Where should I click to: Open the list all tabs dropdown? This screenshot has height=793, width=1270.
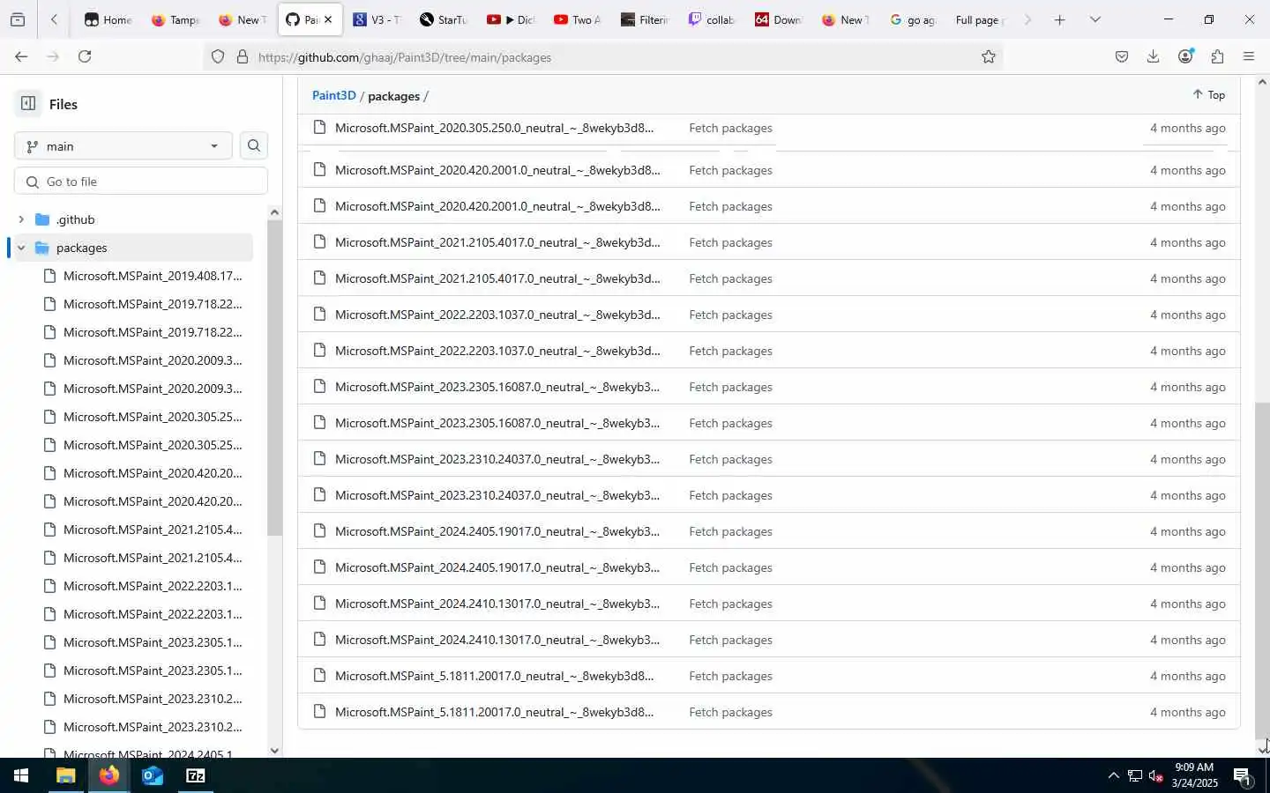click(1094, 19)
